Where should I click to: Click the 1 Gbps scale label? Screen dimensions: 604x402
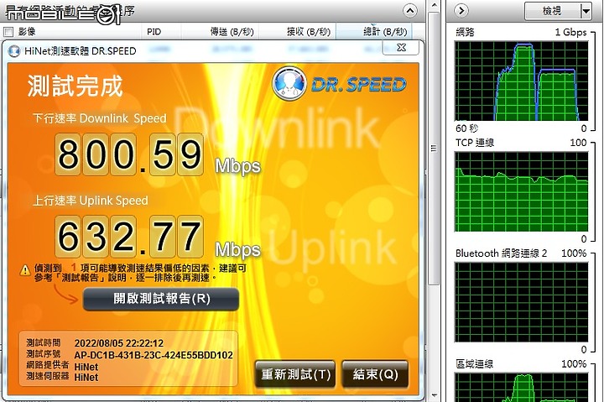(570, 33)
